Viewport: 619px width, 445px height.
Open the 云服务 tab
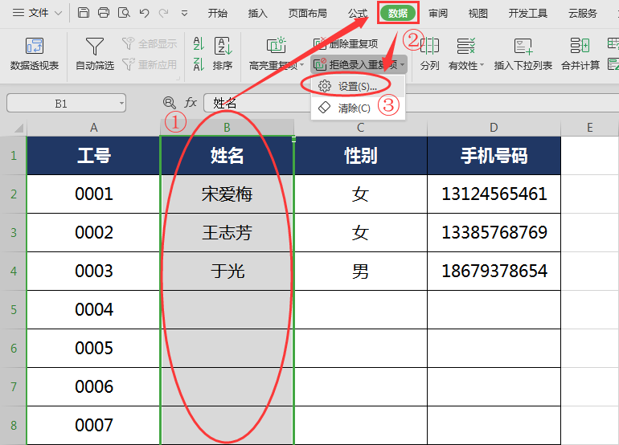(583, 14)
